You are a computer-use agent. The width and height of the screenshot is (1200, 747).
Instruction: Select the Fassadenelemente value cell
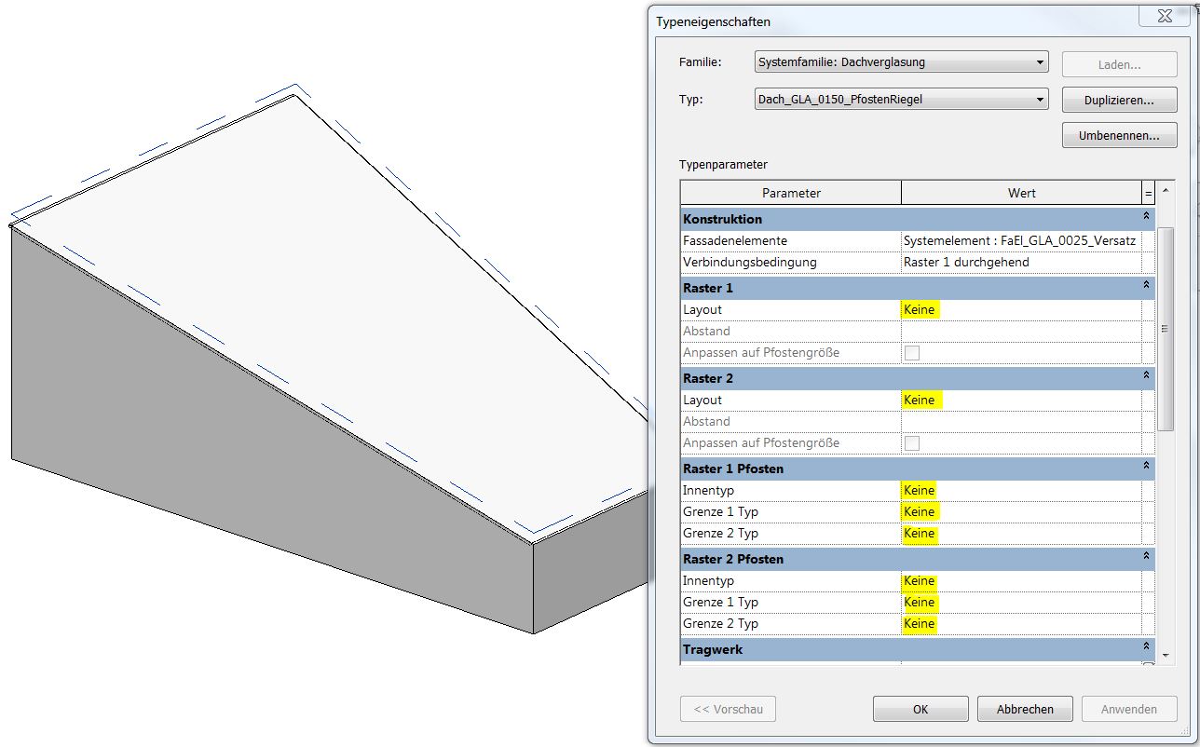click(1020, 240)
